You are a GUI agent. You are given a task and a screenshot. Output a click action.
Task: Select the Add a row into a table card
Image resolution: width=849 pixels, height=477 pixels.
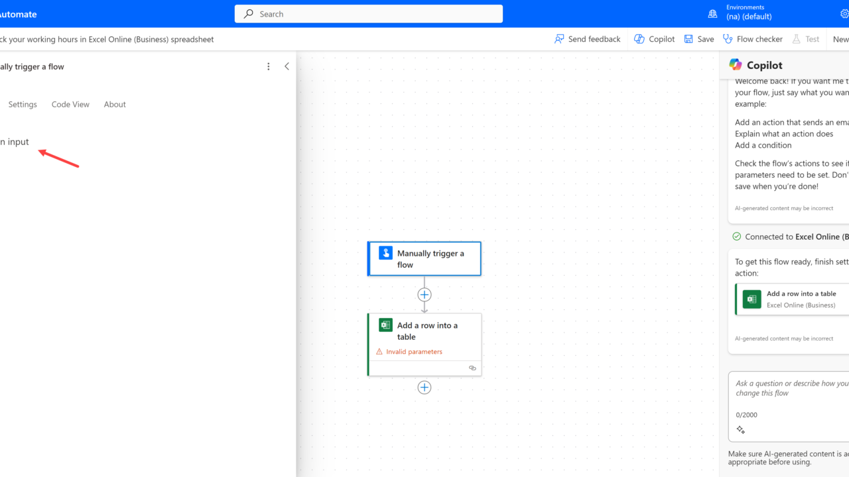424,344
